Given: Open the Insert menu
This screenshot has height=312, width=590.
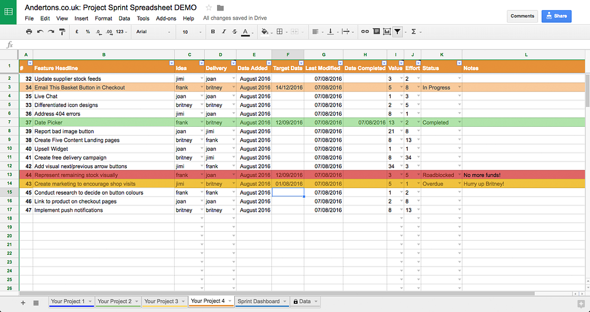Looking at the screenshot, I should [x=81, y=18].
